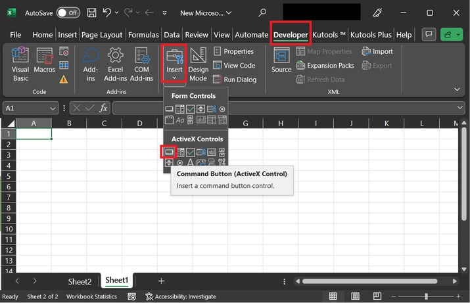Open the Visual Basic editor

(20, 64)
